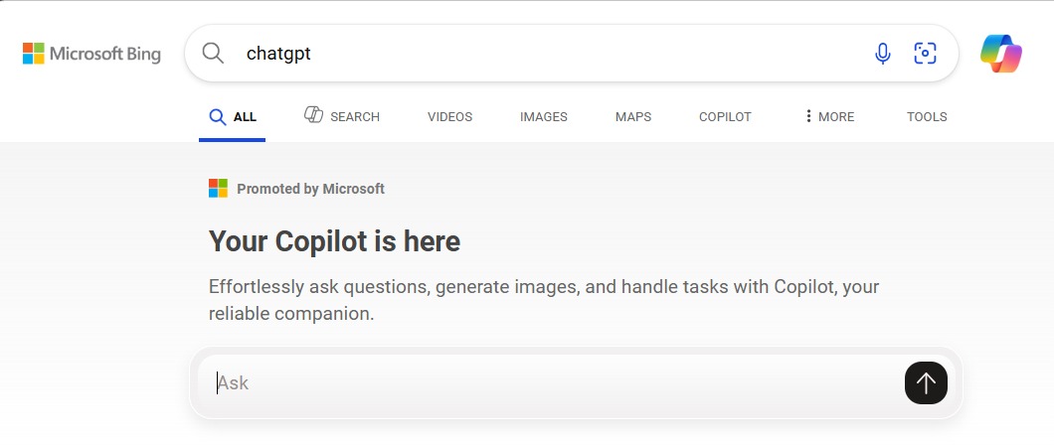This screenshot has width=1054, height=445.
Task: Open the COPILOT tab
Action: 725,117
